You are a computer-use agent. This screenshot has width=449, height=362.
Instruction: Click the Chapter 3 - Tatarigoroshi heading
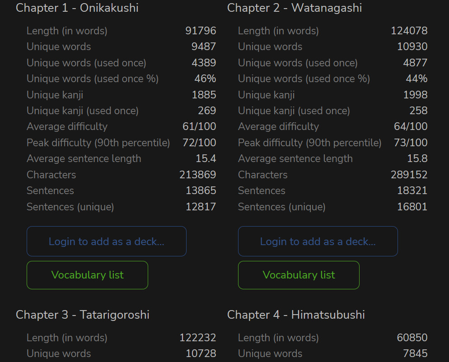(x=83, y=315)
